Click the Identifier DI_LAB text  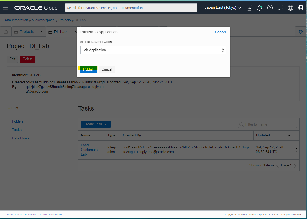(26, 75)
